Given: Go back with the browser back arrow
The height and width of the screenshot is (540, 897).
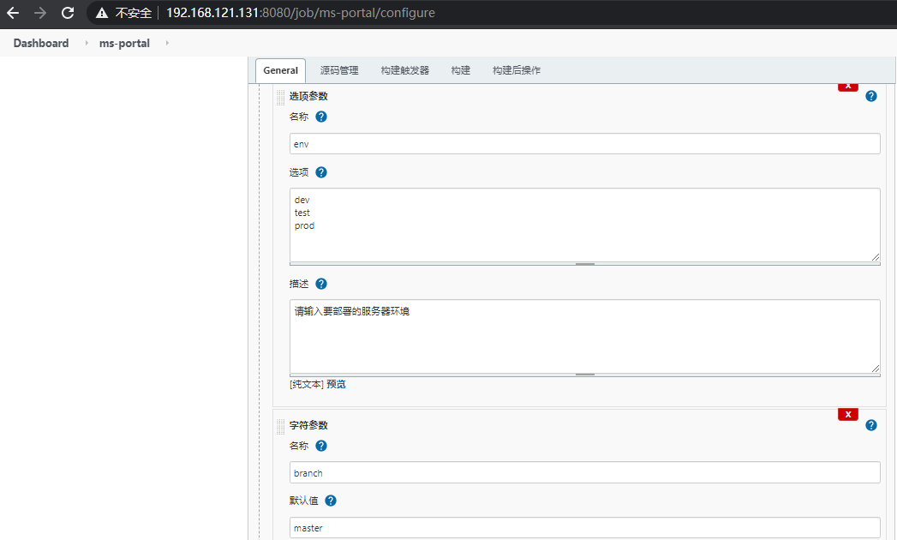Looking at the screenshot, I should click(x=13, y=13).
